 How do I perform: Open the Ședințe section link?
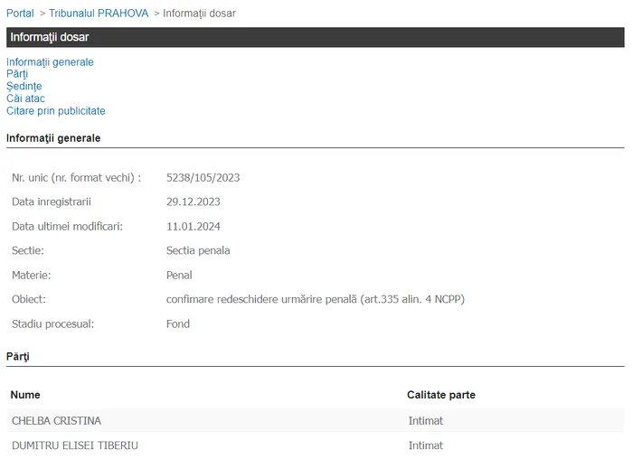[x=24, y=87]
